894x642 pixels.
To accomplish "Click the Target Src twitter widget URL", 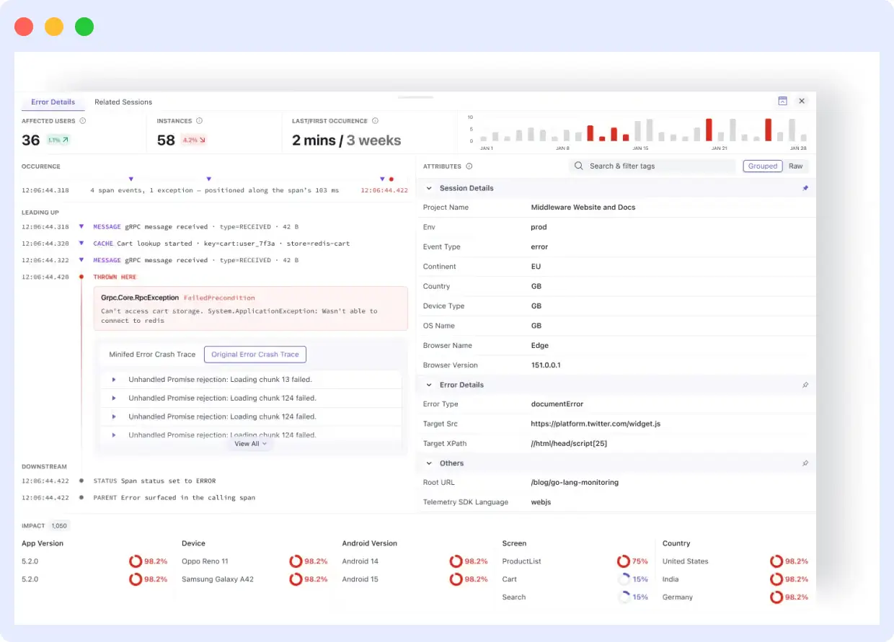I will [x=596, y=424].
